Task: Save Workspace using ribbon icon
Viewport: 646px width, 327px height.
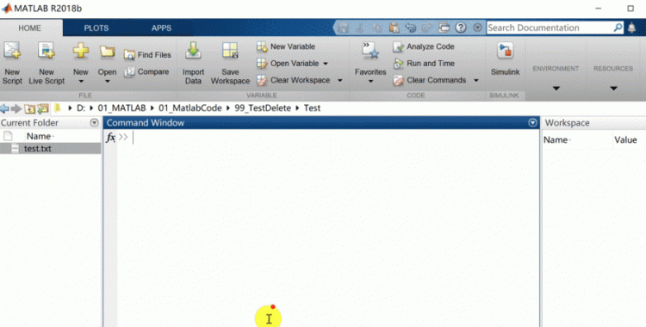Action: tap(230, 51)
